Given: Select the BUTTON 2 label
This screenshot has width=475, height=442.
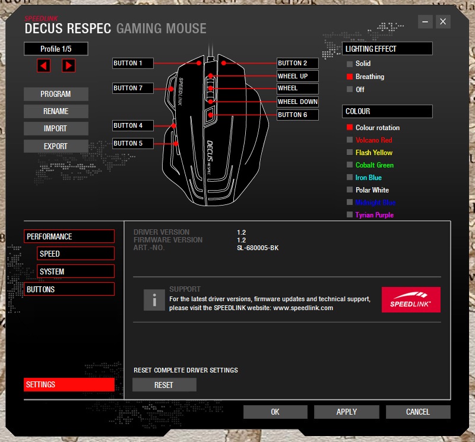Looking at the screenshot, I should [297, 64].
